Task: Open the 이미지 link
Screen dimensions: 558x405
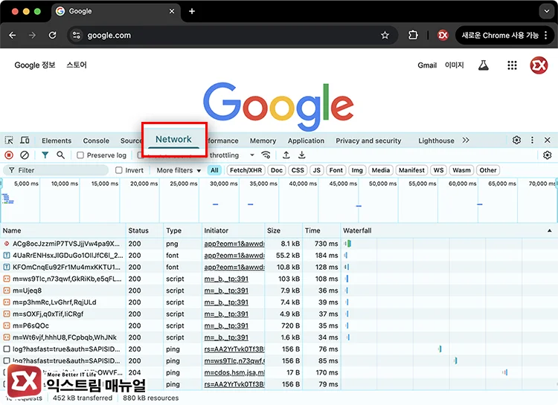Action: [x=454, y=65]
